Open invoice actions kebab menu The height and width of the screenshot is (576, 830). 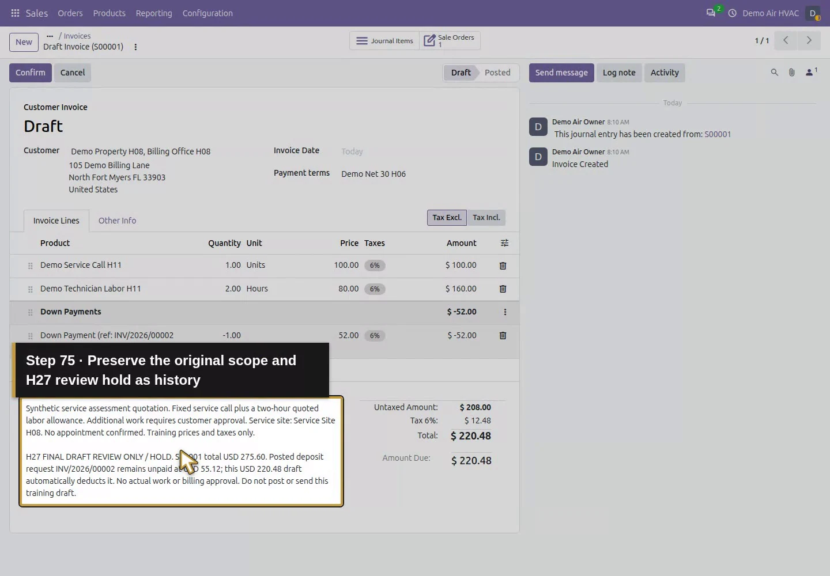(135, 47)
